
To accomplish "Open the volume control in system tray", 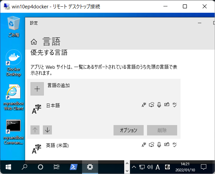I will click(150, 167).
